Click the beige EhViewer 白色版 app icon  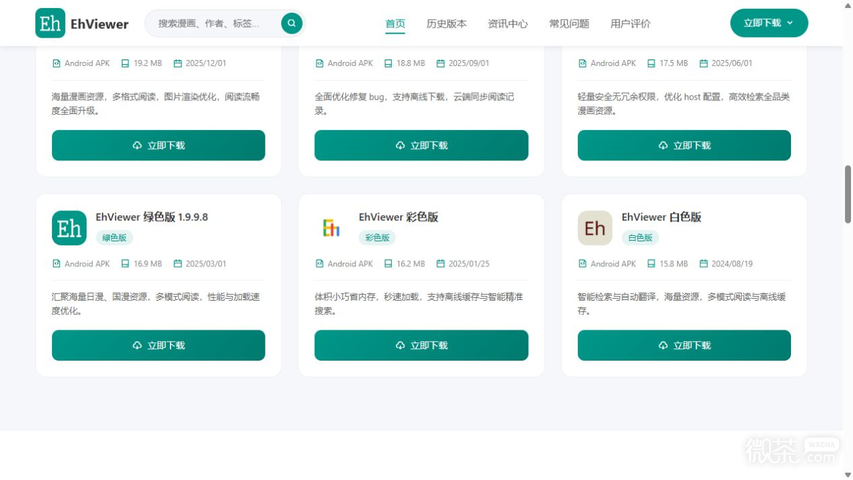point(595,228)
